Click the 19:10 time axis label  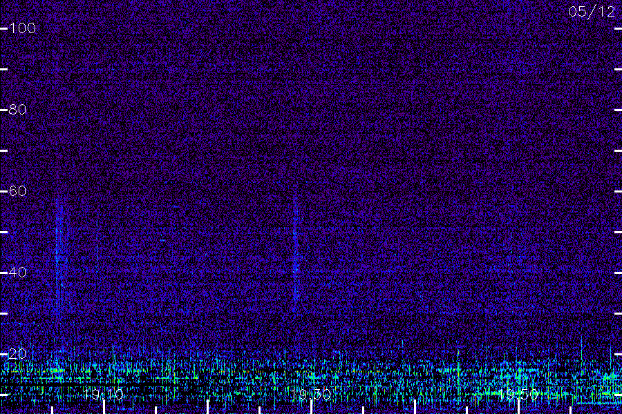pyautogui.click(x=104, y=394)
